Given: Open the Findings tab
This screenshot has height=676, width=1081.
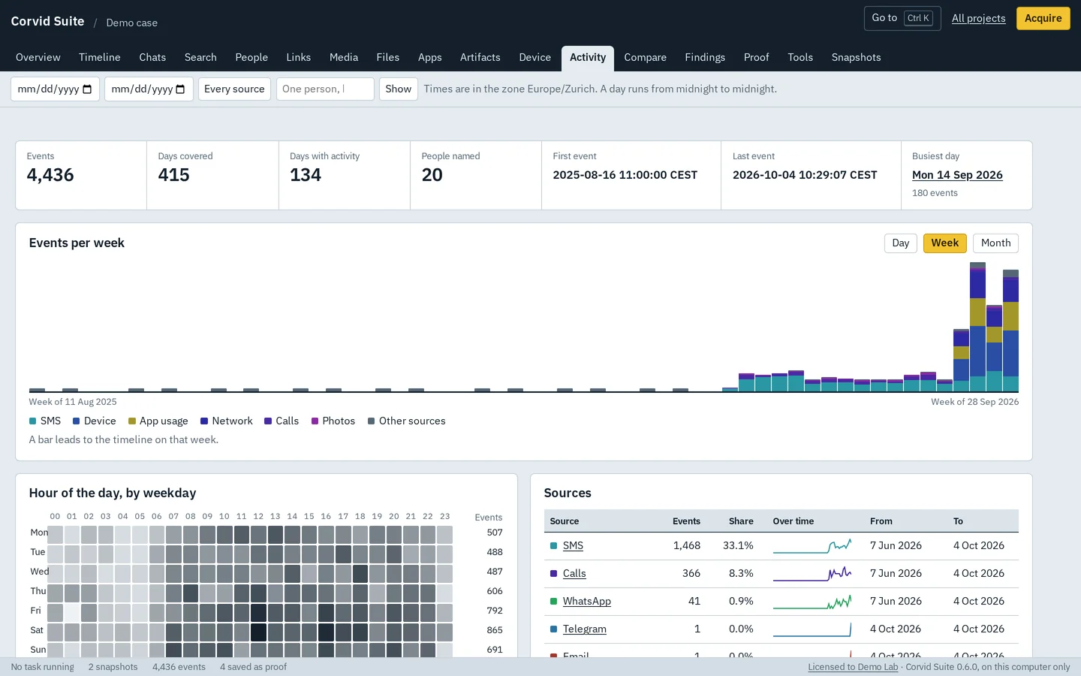Looking at the screenshot, I should coord(705,58).
